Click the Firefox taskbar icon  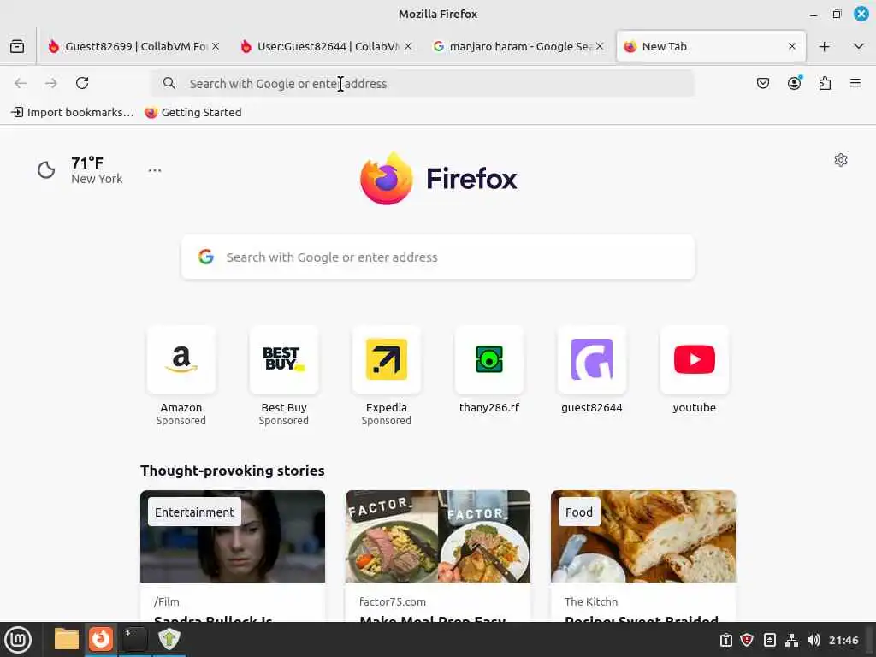pos(101,638)
